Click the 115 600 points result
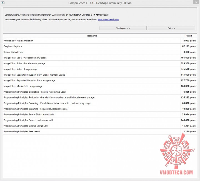The width and height of the screenshot is (200, 181). [189, 75]
